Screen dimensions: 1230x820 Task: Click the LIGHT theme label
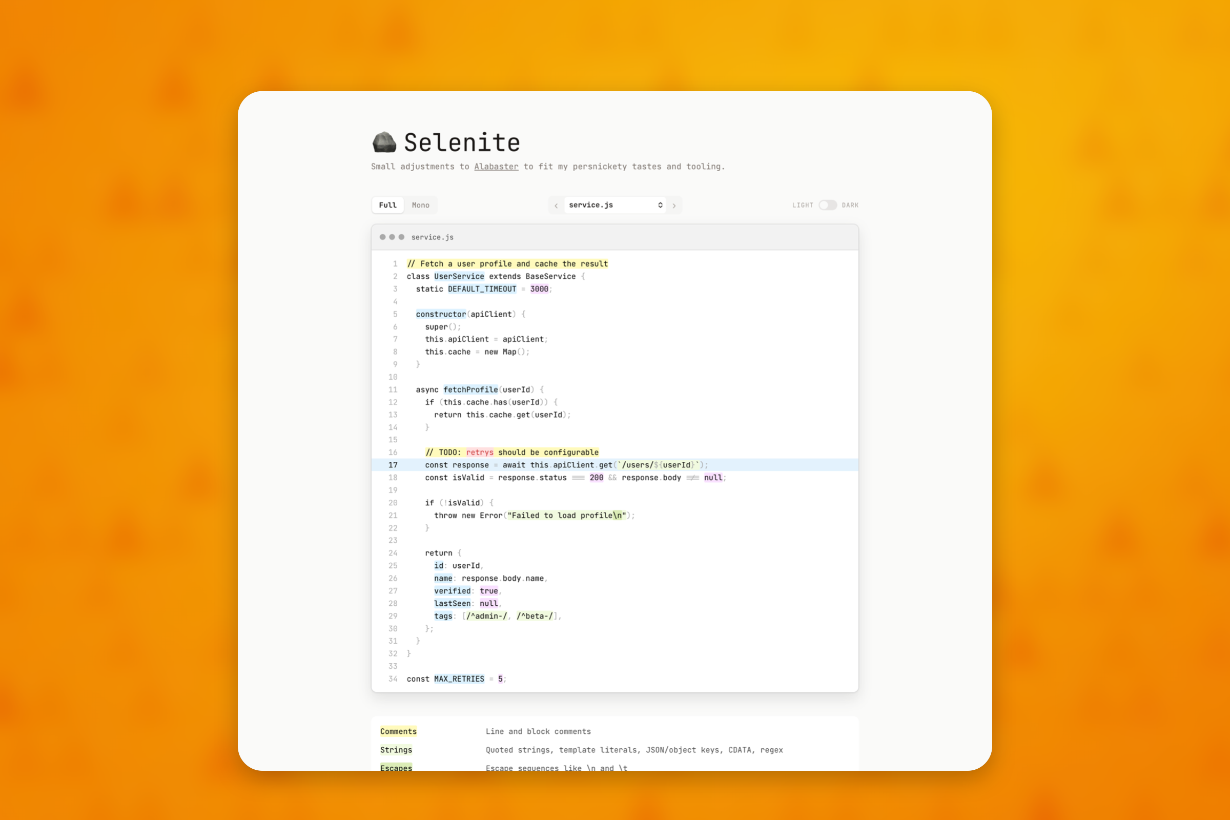tap(803, 205)
